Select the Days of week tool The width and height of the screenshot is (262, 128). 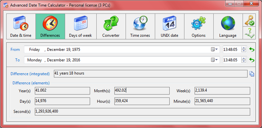coord(81,26)
